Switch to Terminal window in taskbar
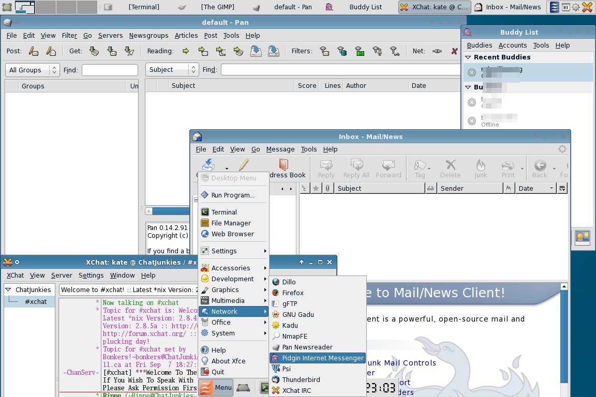 133,7
